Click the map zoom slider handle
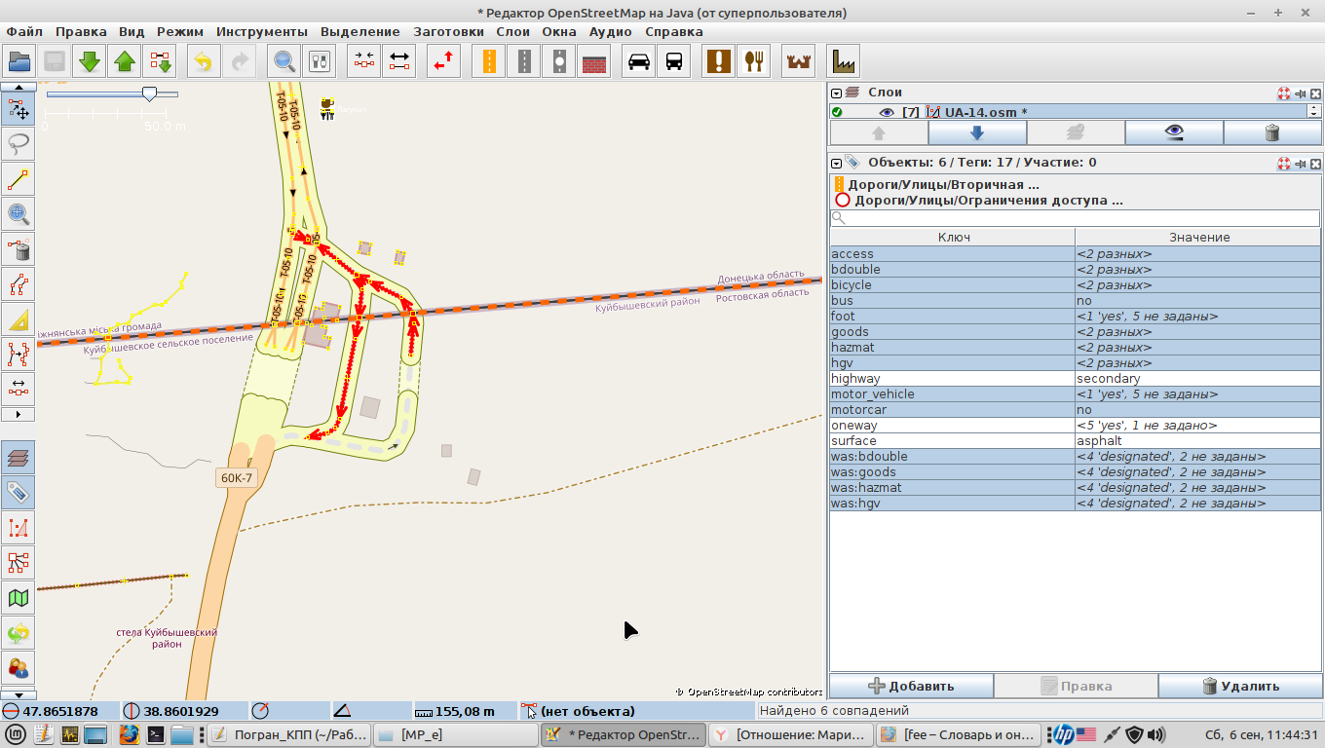The height and width of the screenshot is (748, 1325). pos(149,93)
